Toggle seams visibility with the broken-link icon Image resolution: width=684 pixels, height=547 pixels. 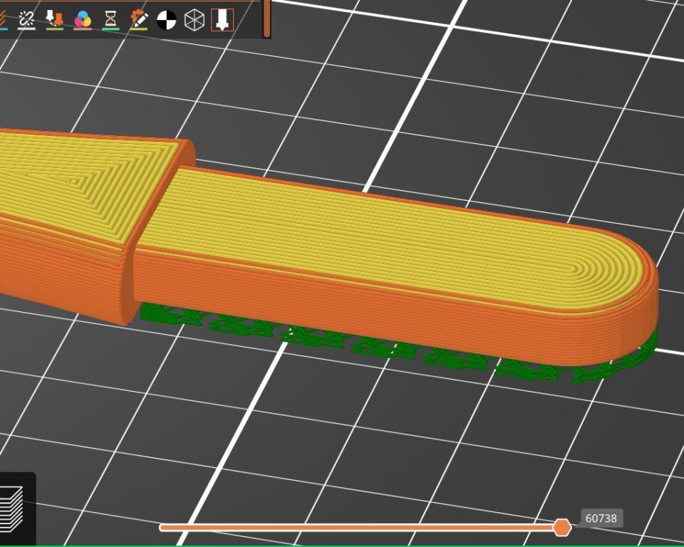[26, 20]
